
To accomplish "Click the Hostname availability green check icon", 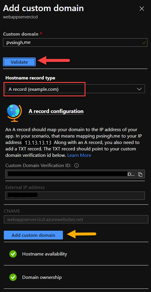I will click(13, 254).
